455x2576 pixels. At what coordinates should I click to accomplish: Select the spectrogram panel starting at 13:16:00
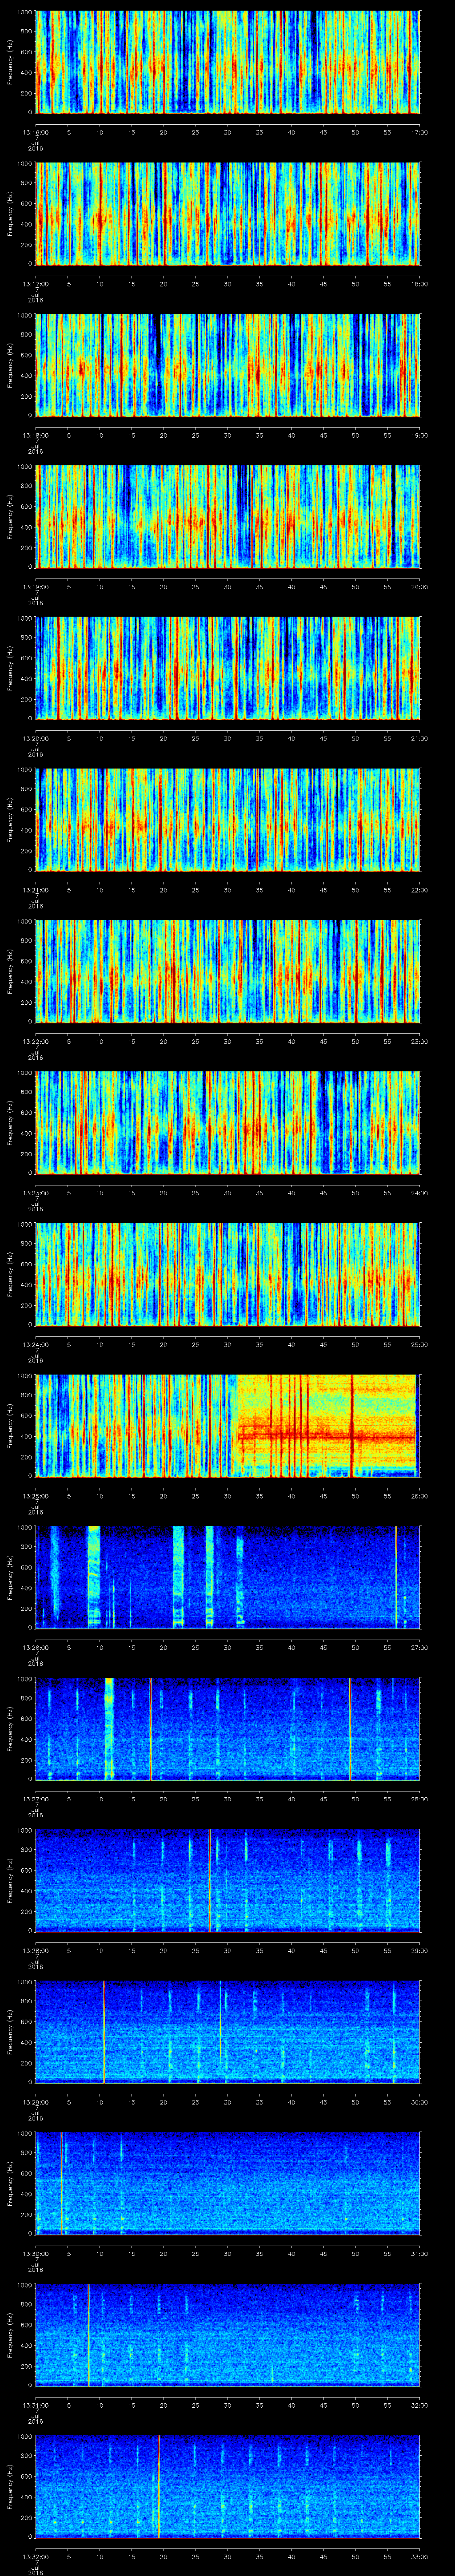pos(228,62)
